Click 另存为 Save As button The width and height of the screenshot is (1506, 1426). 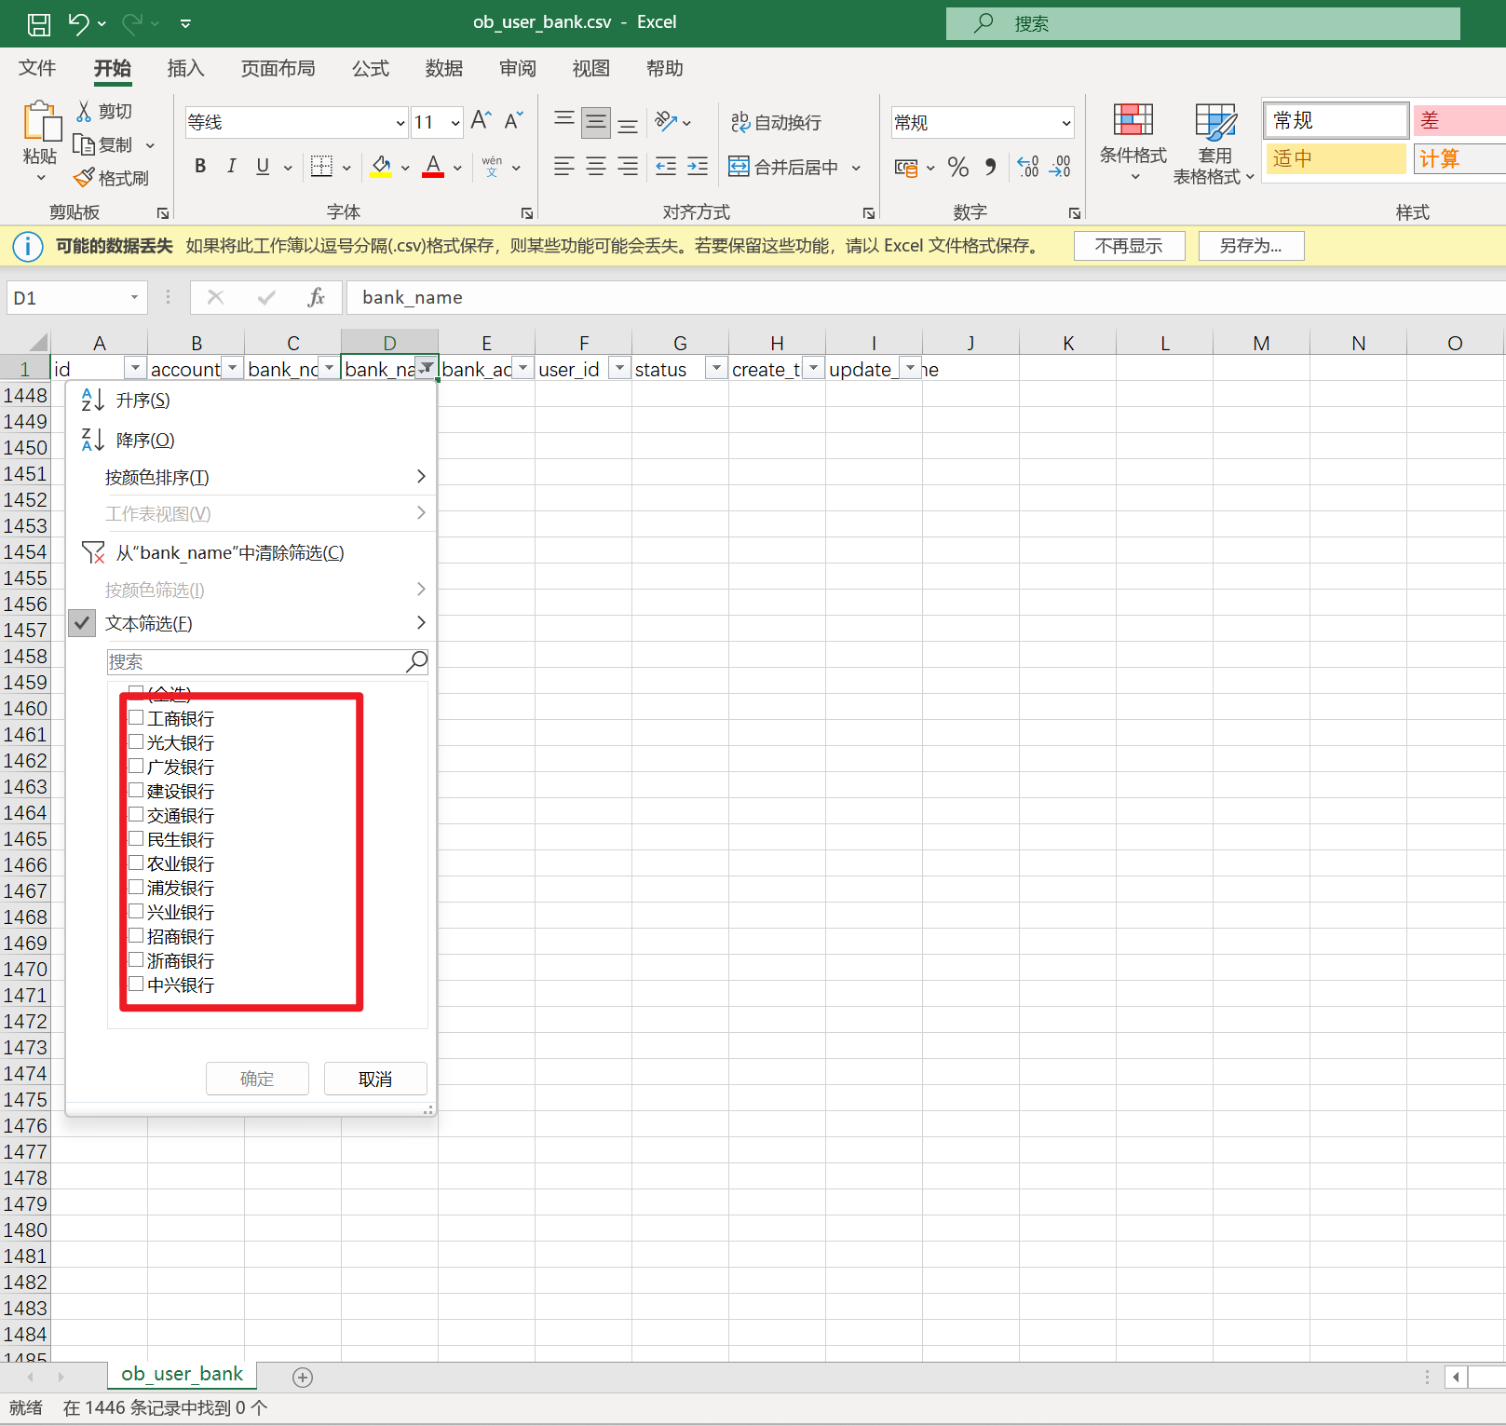(x=1251, y=246)
